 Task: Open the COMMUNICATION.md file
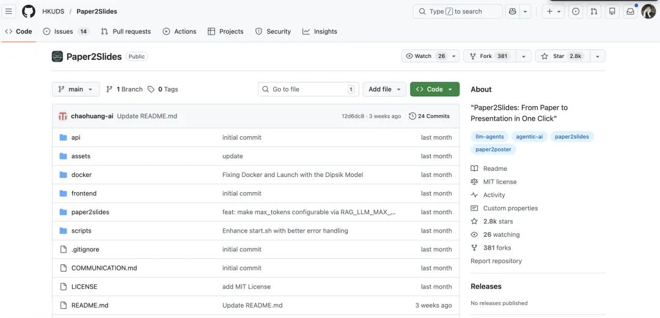pos(104,268)
